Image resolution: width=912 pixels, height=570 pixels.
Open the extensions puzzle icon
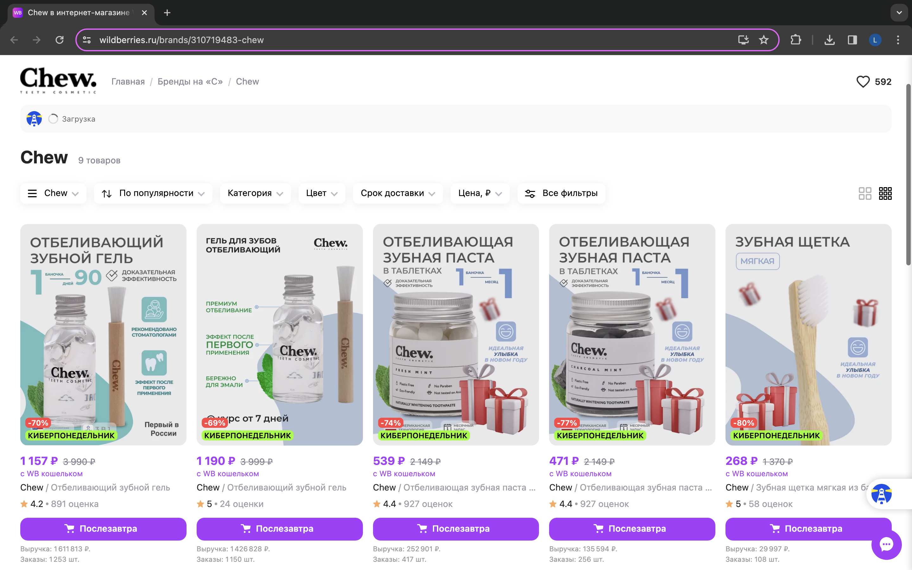pos(795,40)
